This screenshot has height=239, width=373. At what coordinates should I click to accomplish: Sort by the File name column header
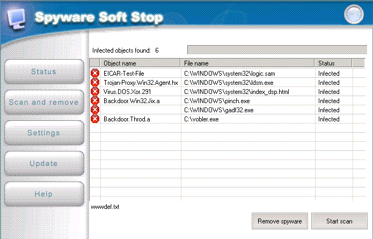point(247,63)
